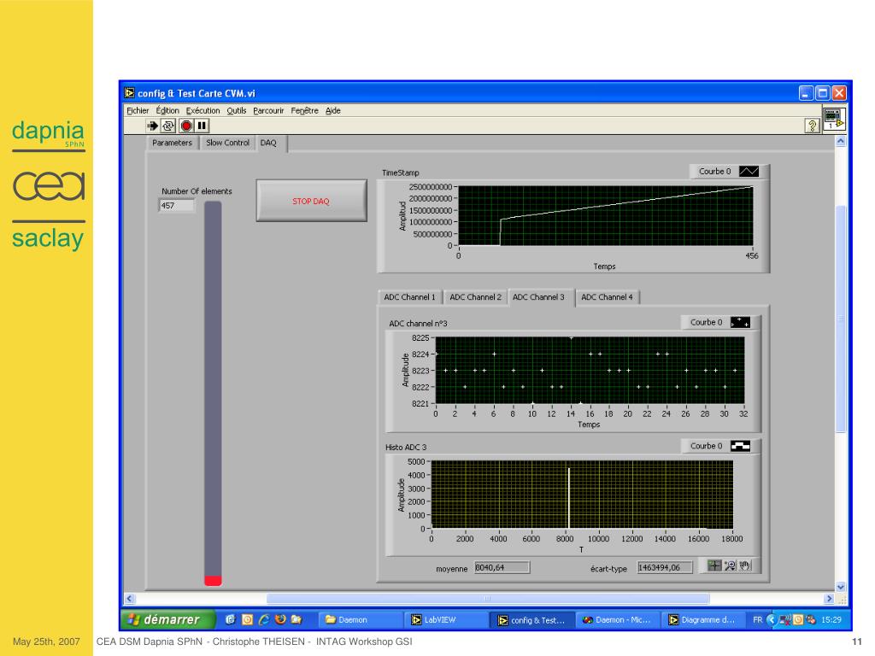Pause execution with the pause icon
This screenshot has height=656, width=875.
pyautogui.click(x=202, y=126)
